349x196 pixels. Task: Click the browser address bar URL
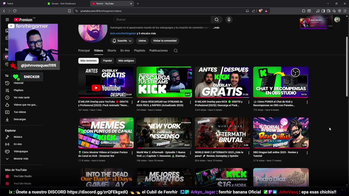point(101,11)
